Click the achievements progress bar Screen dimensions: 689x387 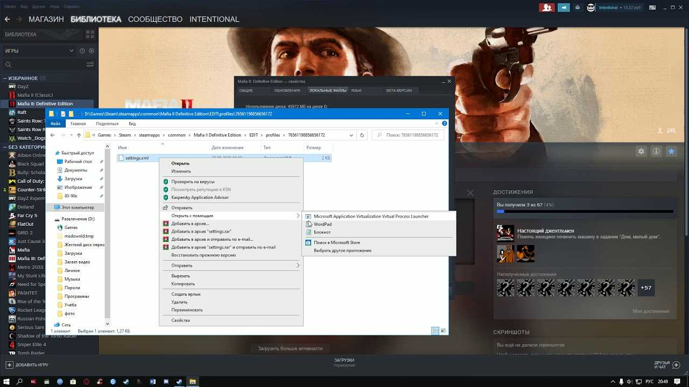[585, 212]
